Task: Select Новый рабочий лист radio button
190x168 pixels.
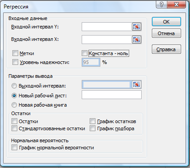Action: pos(14,96)
